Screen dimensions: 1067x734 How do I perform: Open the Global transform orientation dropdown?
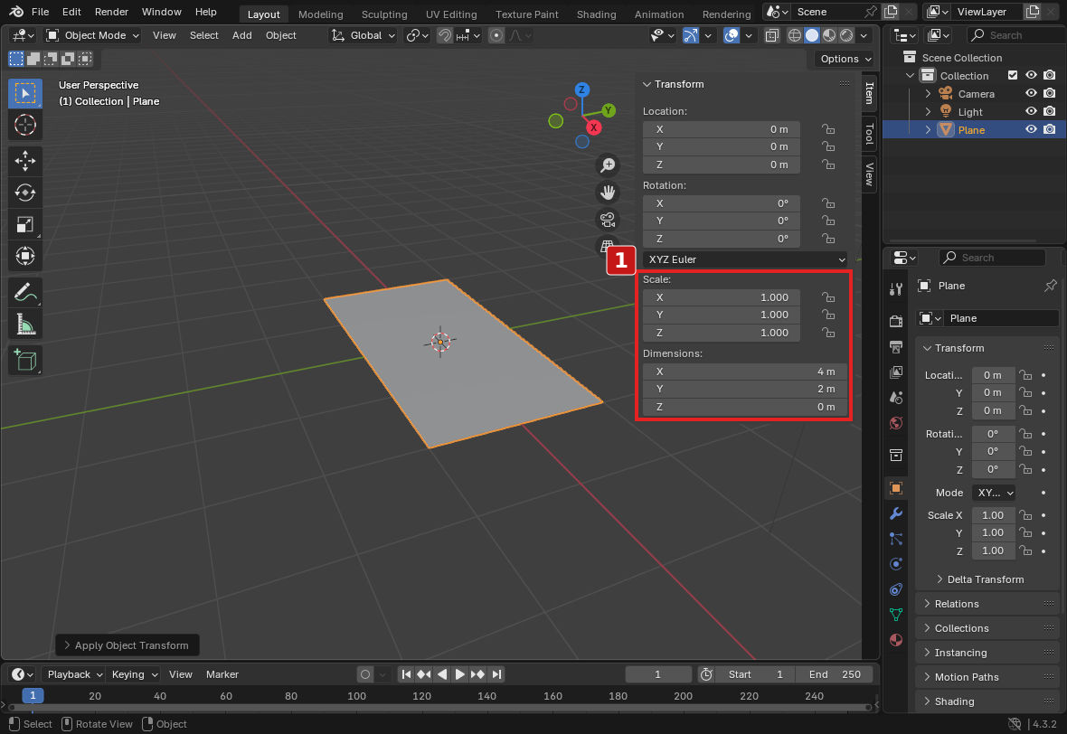(x=363, y=35)
